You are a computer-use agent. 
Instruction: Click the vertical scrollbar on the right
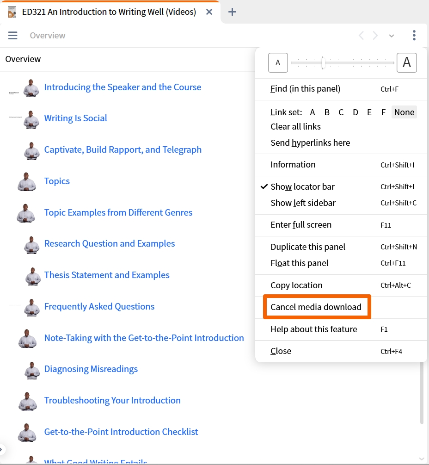pos(422,393)
